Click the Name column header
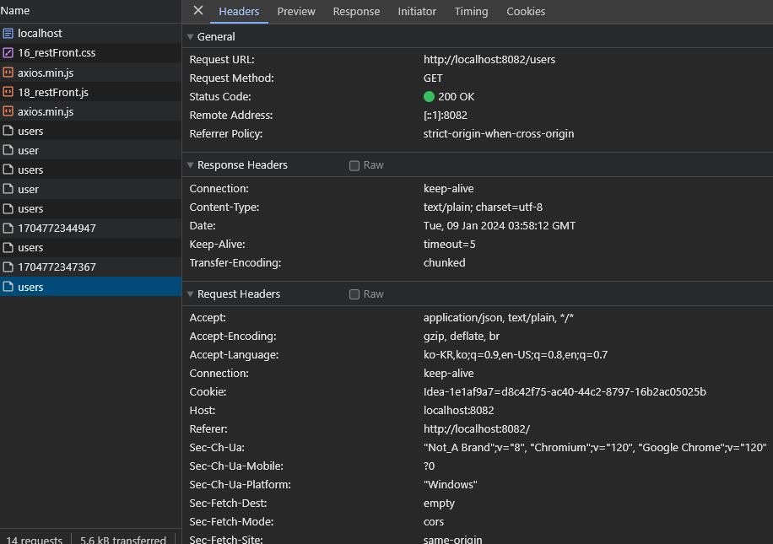 [x=90, y=11]
